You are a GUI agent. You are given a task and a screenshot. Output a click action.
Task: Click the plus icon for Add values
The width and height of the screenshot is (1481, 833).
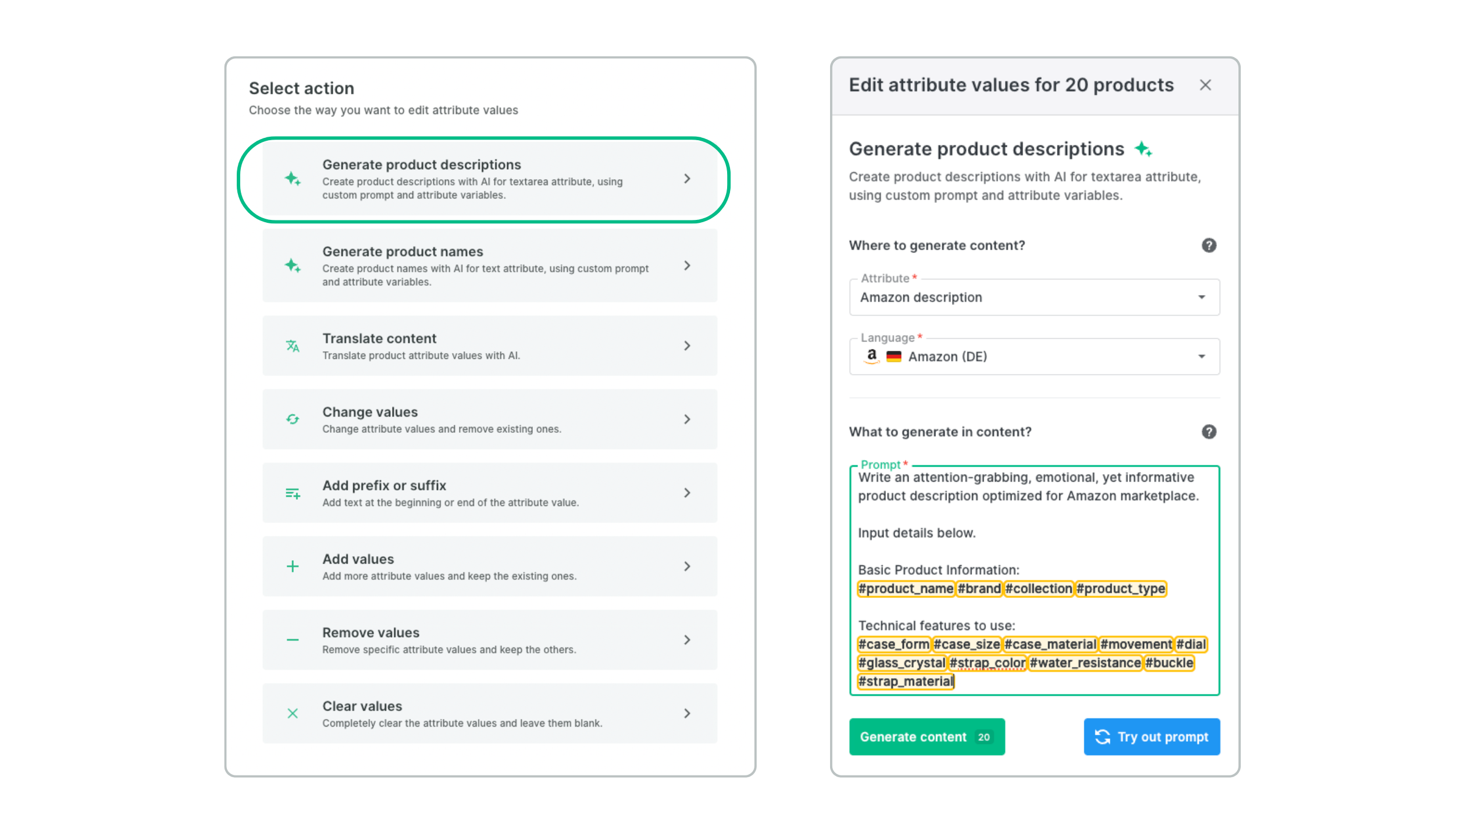pos(293,567)
